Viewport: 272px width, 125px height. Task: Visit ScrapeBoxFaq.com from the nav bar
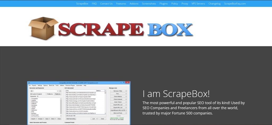pyautogui.click(x=235, y=3)
